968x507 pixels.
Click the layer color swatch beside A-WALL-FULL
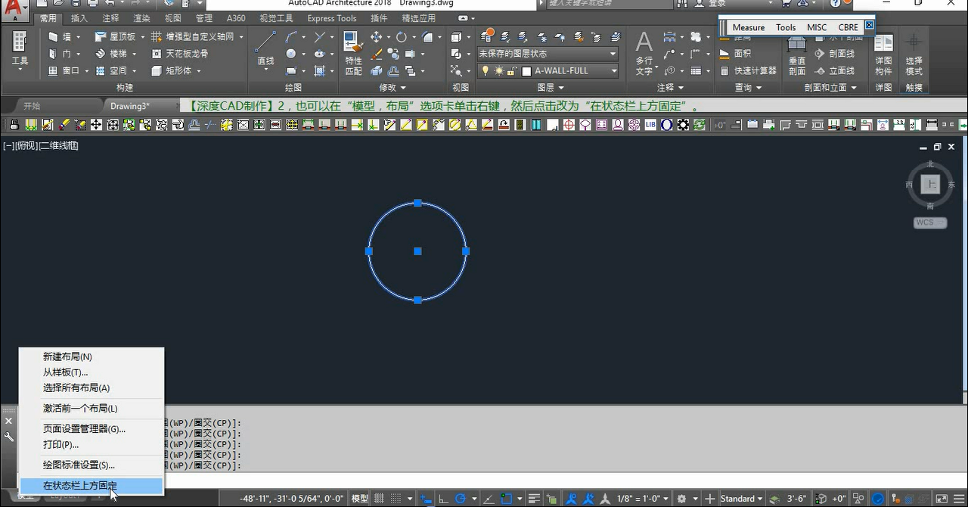(x=527, y=71)
